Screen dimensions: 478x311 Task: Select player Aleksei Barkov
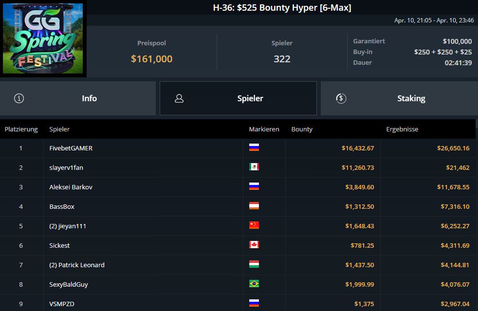tap(71, 187)
